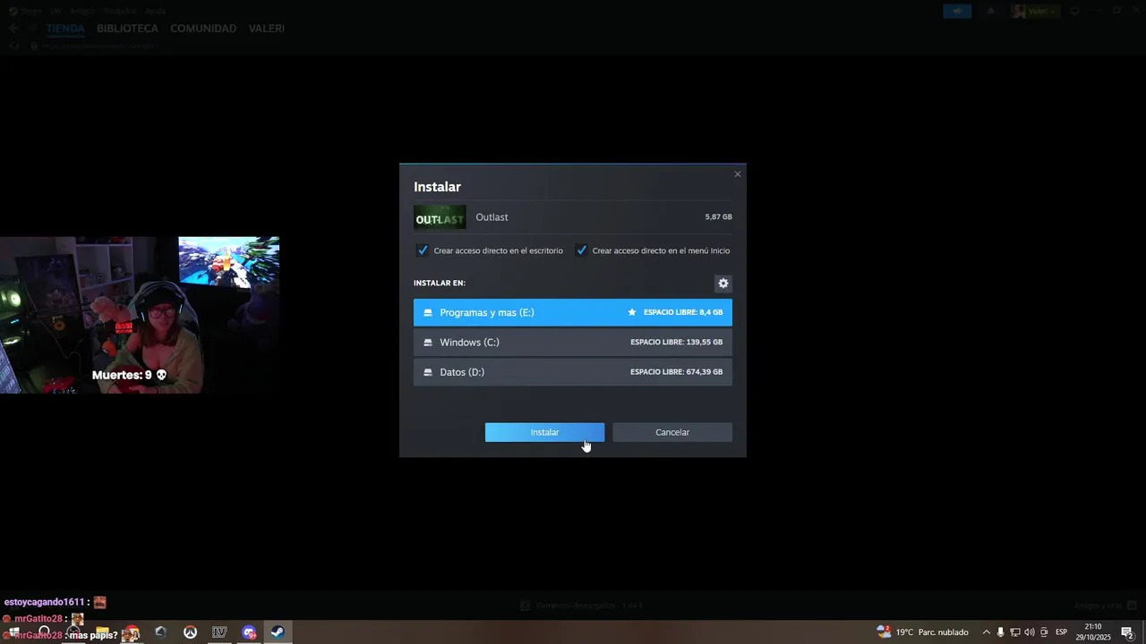Click the 5,87 GB size text
This screenshot has height=644, width=1146.
click(x=718, y=217)
